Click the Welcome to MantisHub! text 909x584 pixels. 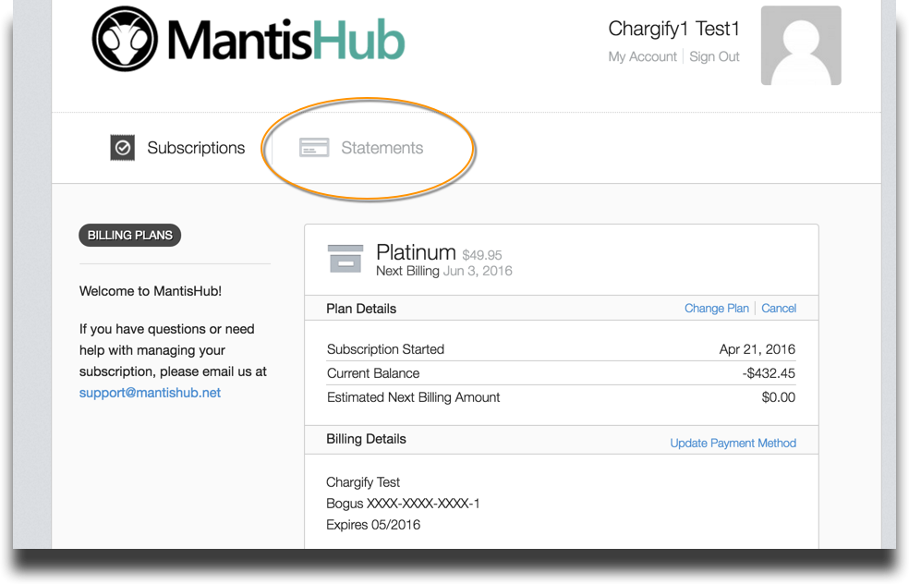tap(151, 291)
